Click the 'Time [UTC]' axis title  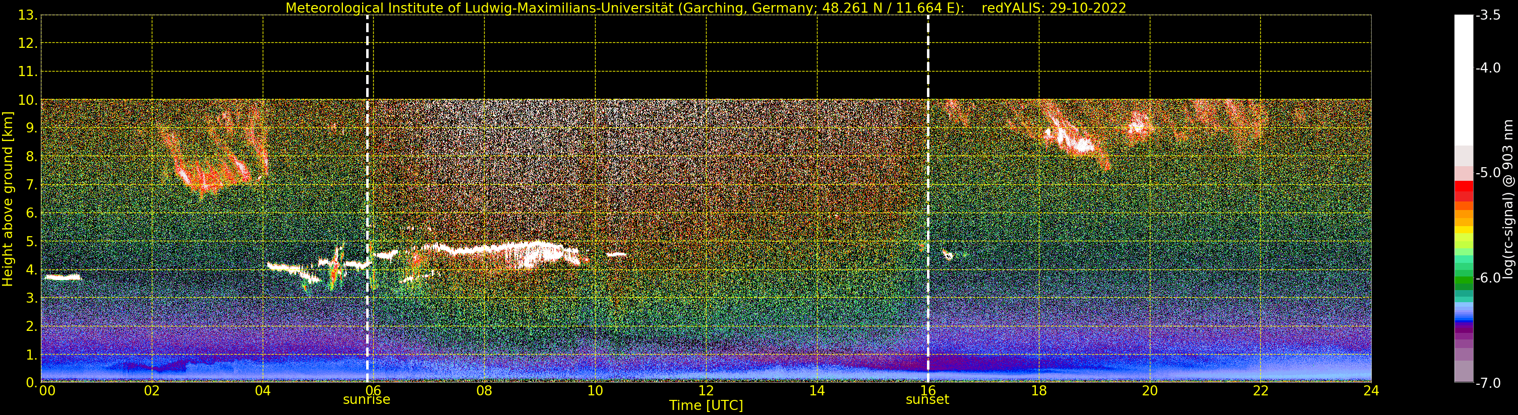point(706,405)
